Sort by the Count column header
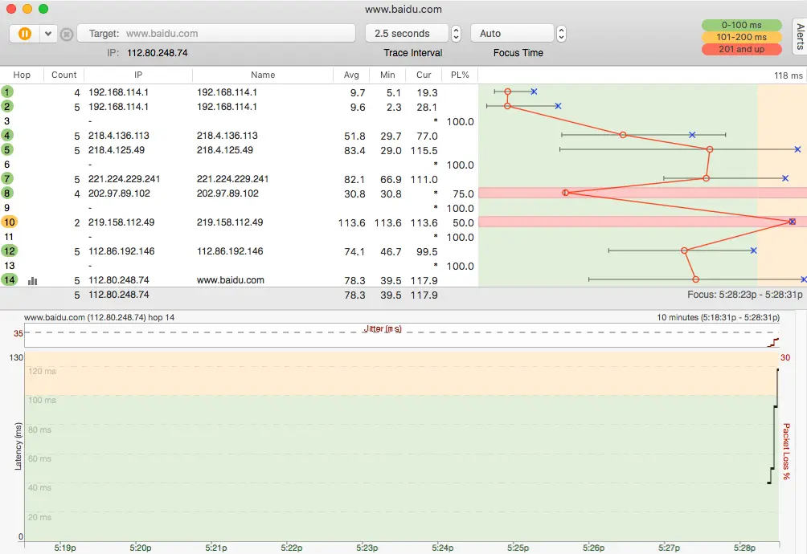 click(63, 75)
